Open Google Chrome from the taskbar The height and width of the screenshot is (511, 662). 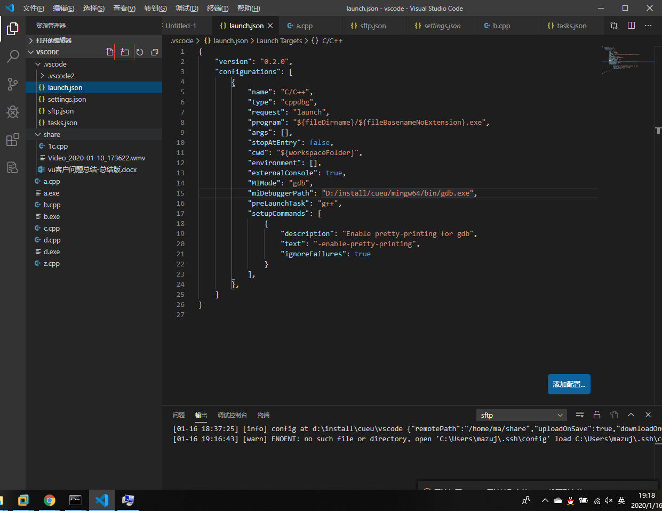tap(50, 500)
